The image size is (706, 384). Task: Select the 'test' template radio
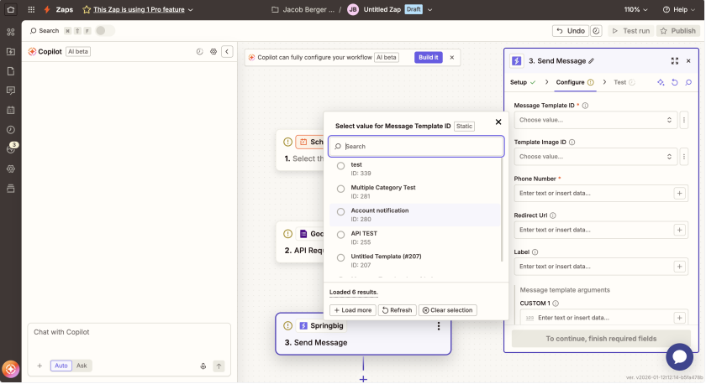[x=341, y=166]
